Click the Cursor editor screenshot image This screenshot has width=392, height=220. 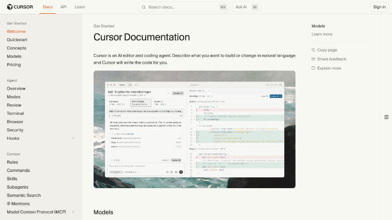pos(195,129)
